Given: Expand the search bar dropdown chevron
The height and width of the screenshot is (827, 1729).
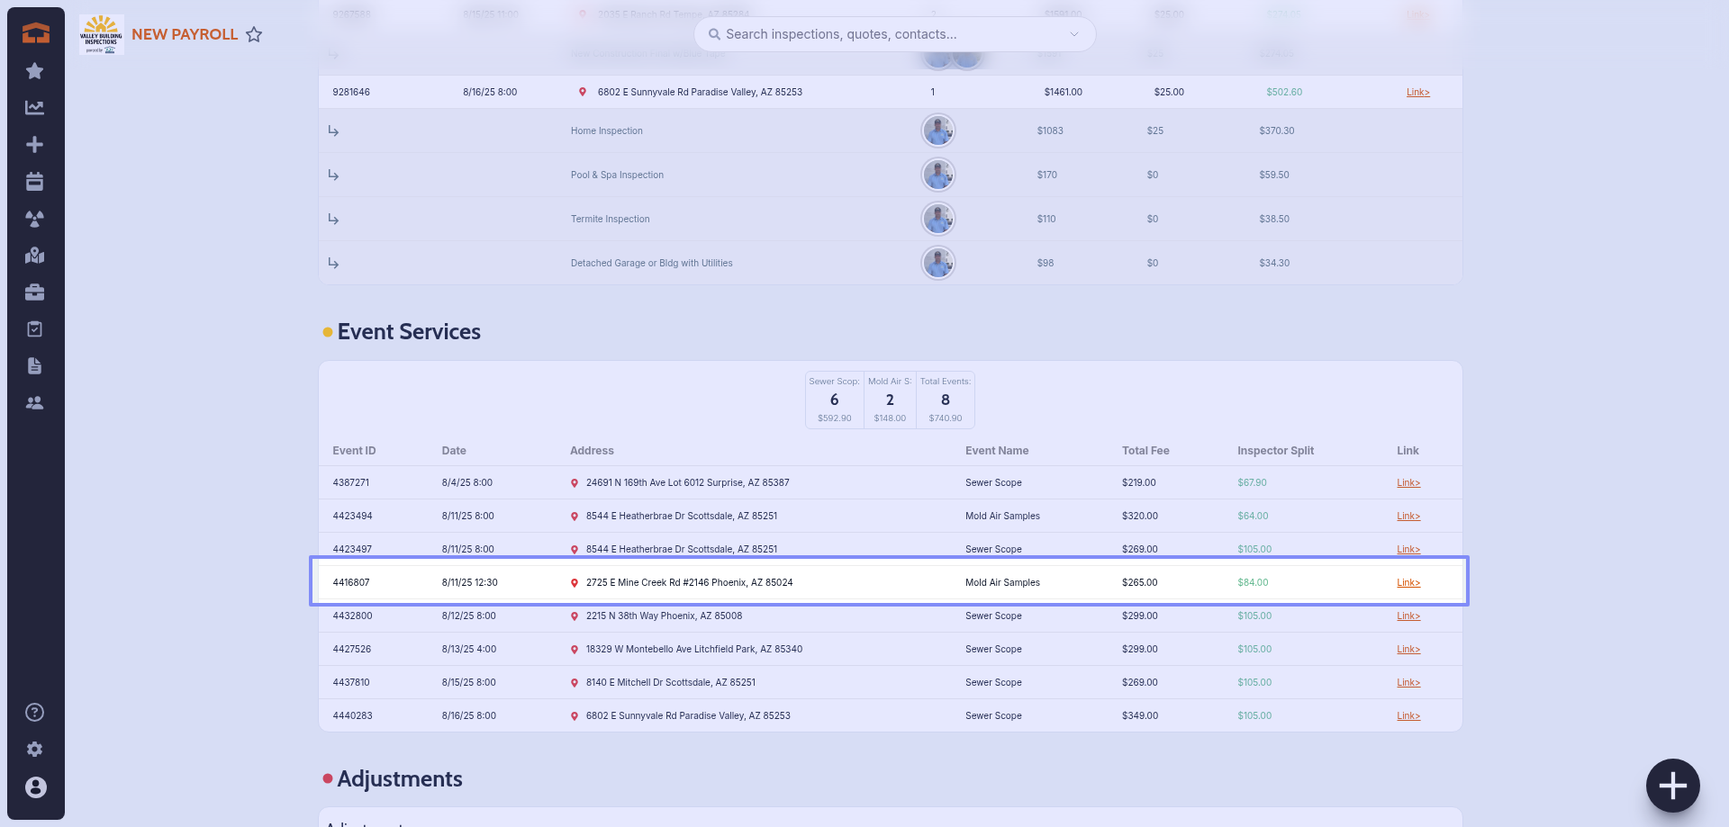Looking at the screenshot, I should click(x=1074, y=34).
